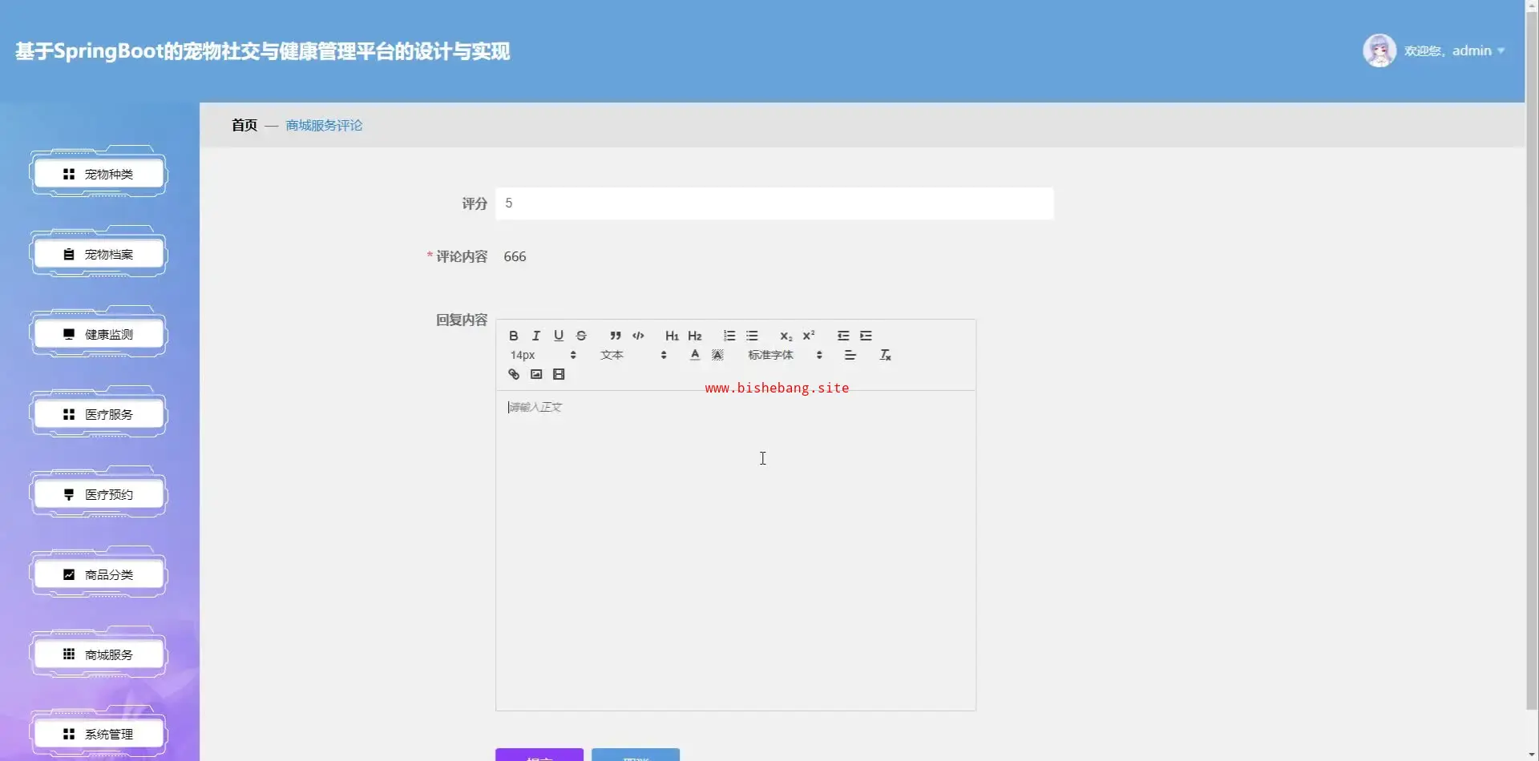Pick a text background highlight color

click(717, 355)
